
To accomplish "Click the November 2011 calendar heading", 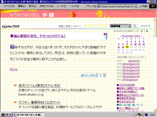I will [131, 36].
